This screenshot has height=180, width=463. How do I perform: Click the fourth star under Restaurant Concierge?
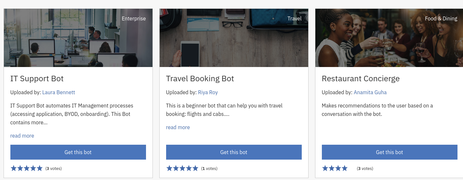[x=345, y=168]
